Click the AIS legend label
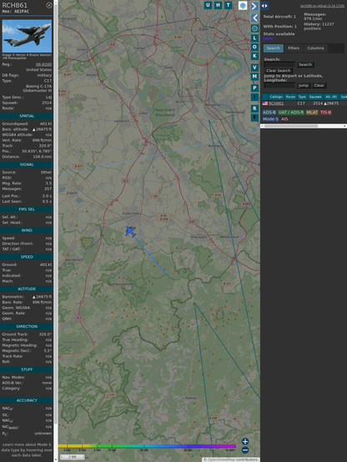 click(284, 119)
